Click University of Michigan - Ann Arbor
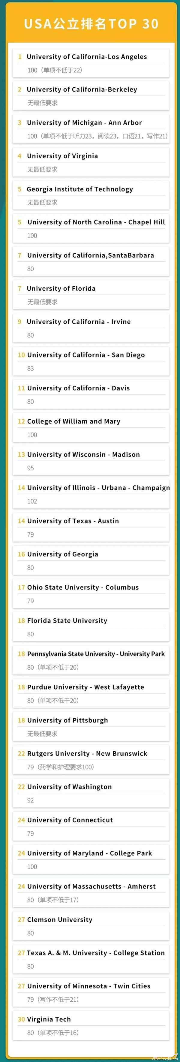 coord(84,123)
